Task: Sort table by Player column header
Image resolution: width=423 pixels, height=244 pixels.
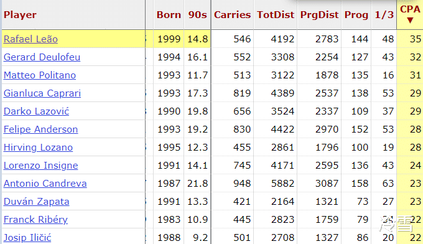Action: 20,15
